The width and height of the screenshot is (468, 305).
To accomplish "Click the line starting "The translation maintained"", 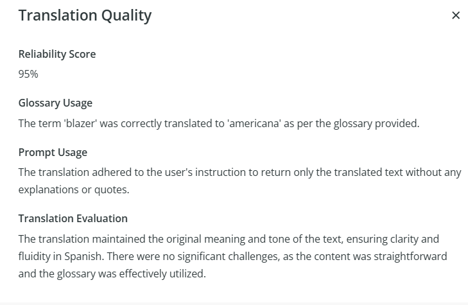I will click(x=229, y=239).
